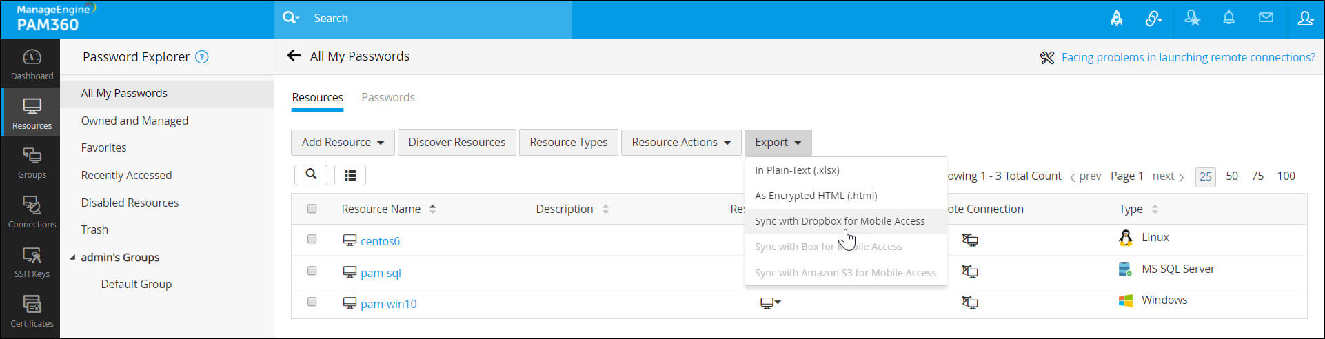Check the select-all header checkbox
This screenshot has width=1325, height=339.
(312, 209)
